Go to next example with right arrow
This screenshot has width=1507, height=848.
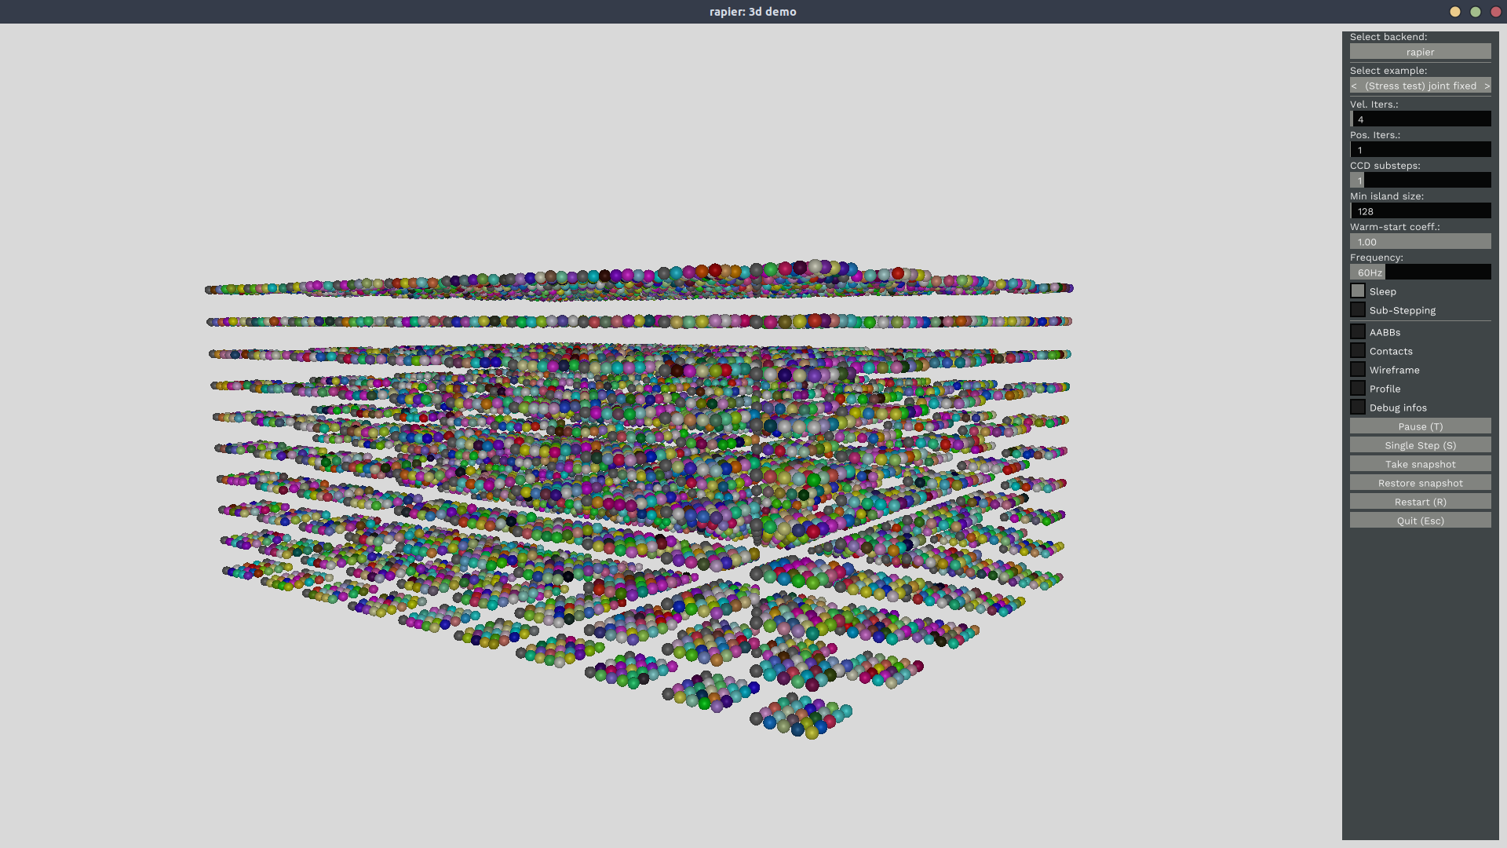coord(1486,86)
